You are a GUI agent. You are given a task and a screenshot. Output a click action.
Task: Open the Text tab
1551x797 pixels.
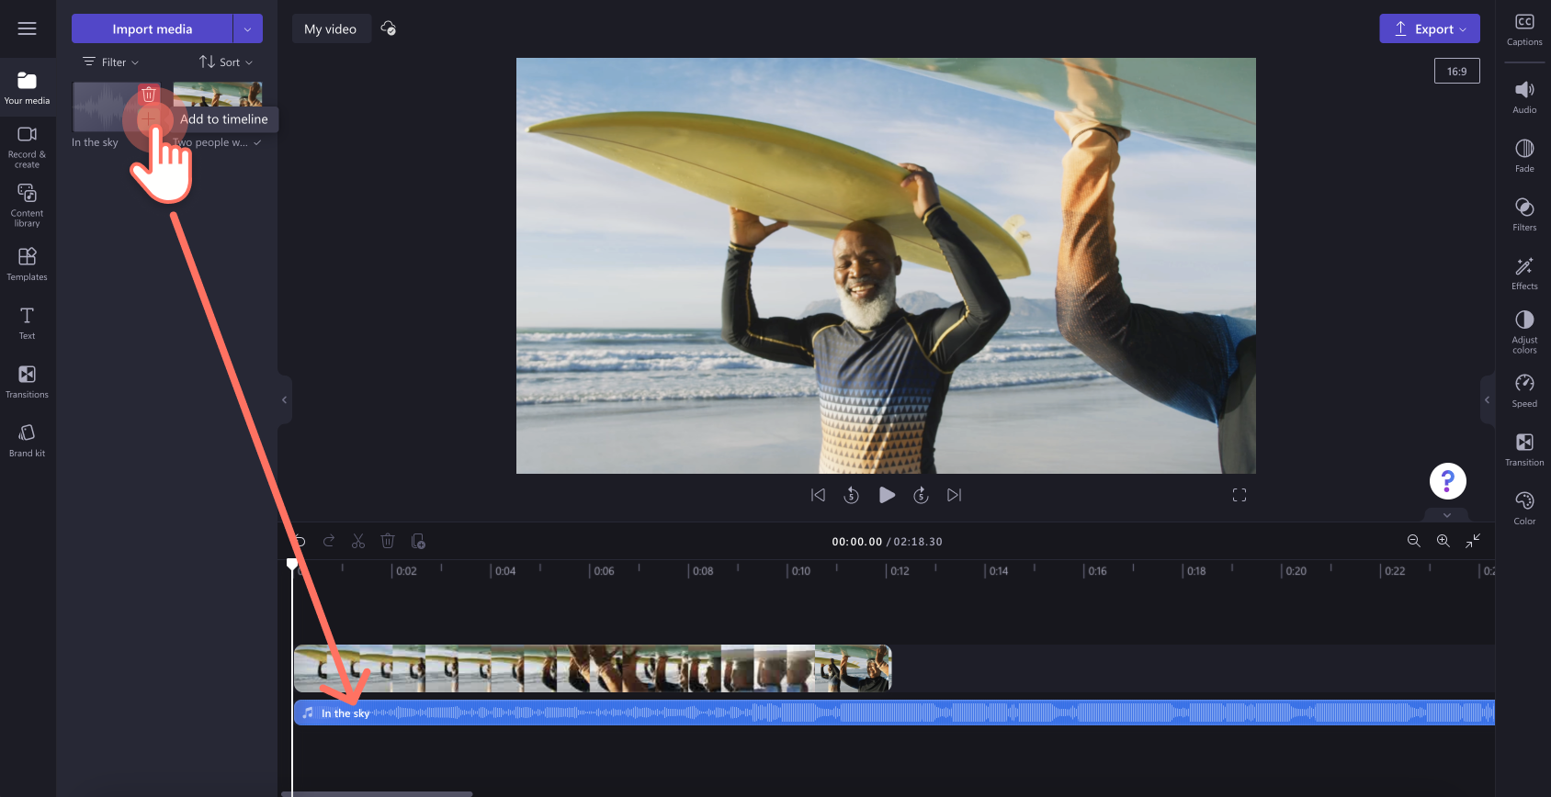[27, 322]
